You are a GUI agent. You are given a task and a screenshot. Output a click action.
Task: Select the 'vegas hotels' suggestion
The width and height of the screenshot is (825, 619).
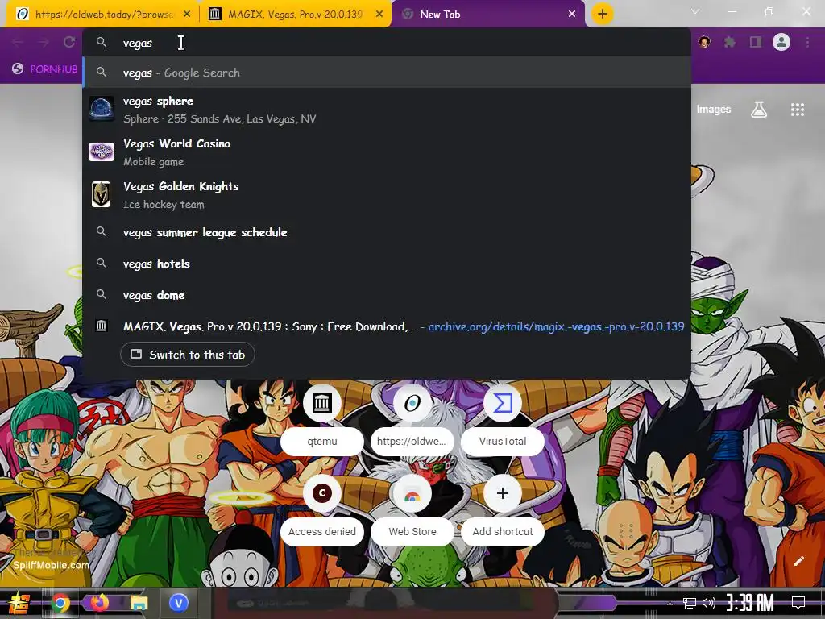pyautogui.click(x=387, y=264)
